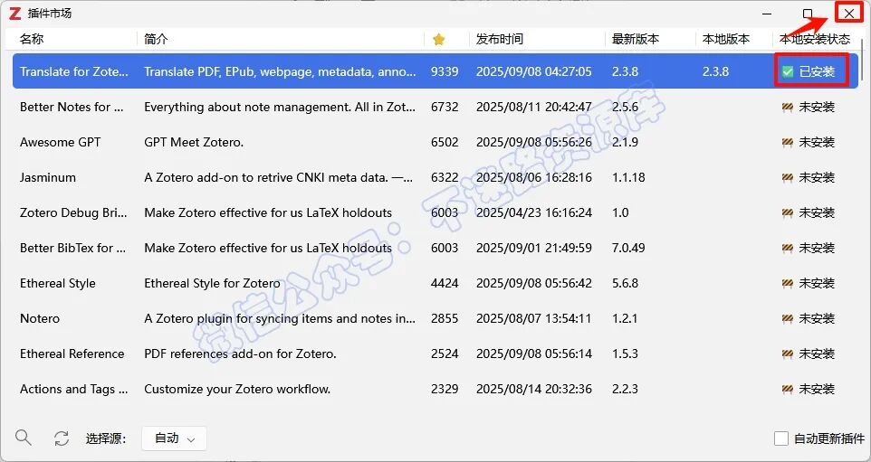Click not-installed icon for Notero row
Screen dimensions: 871x462
[x=787, y=318]
